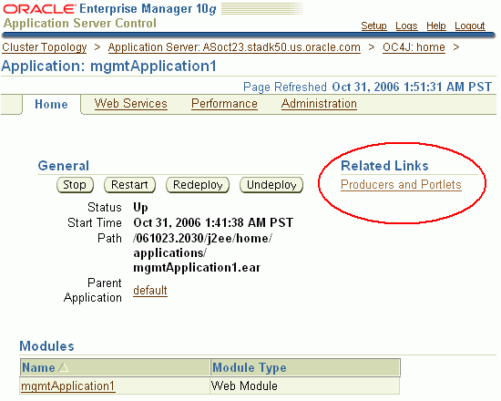Click the Redeploy button
The image size is (501, 401).
[198, 185]
